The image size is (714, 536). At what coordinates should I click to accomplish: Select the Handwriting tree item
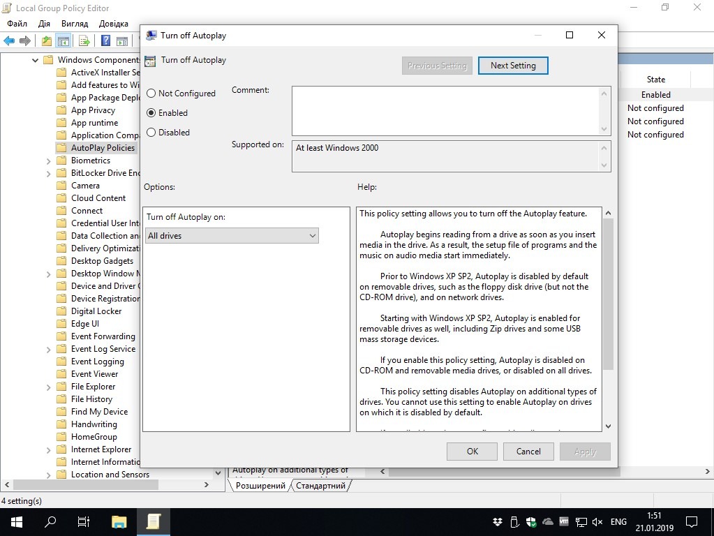94,424
